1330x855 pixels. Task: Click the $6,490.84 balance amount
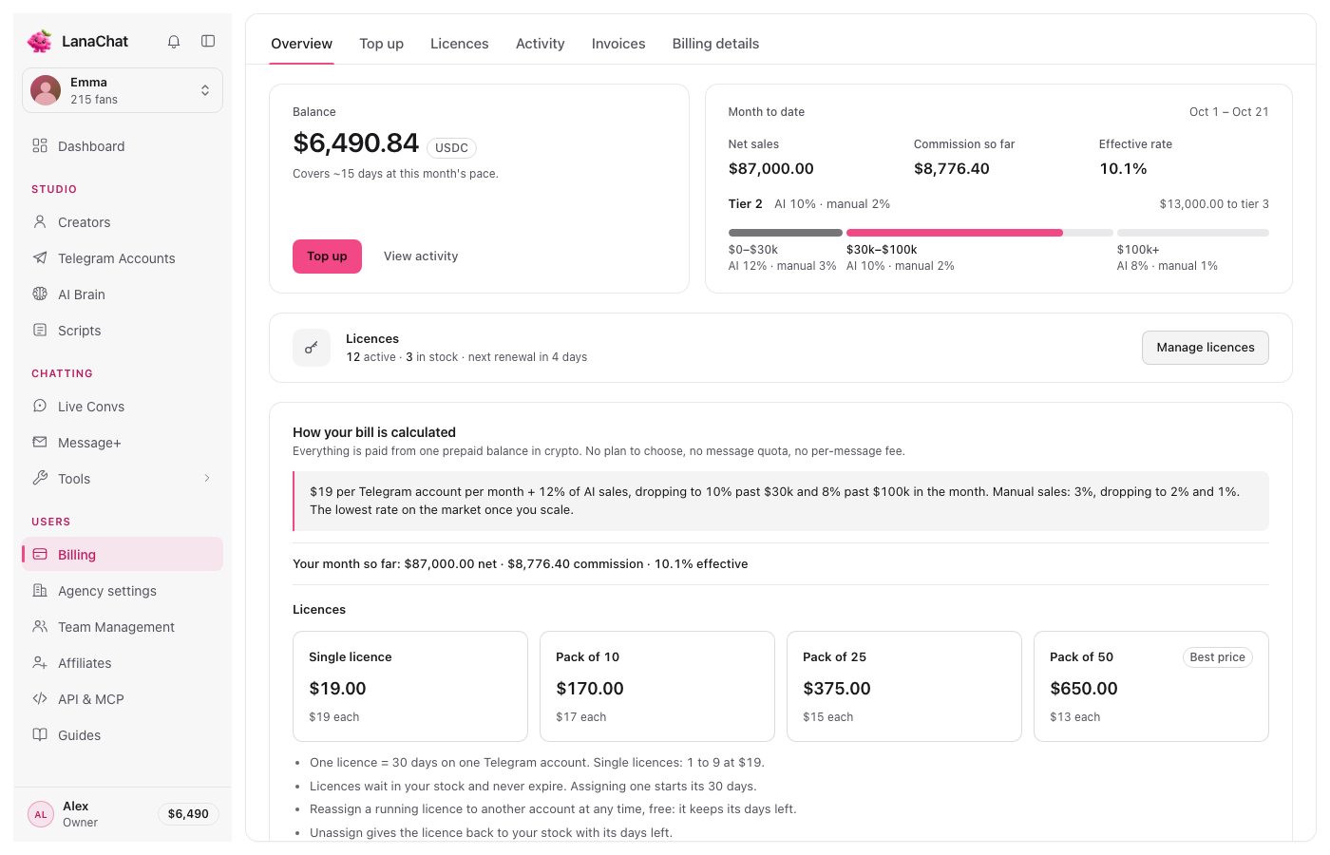355,142
